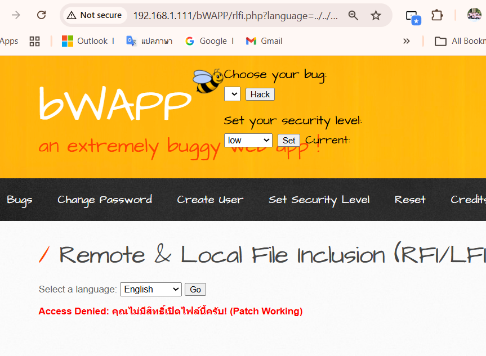Open the media control icon in toolbar
486x356 pixels.
[x=413, y=16]
